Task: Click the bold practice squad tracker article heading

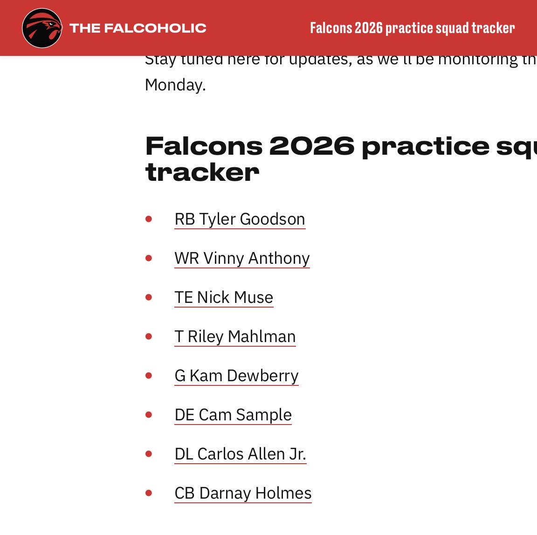Action: [341, 159]
